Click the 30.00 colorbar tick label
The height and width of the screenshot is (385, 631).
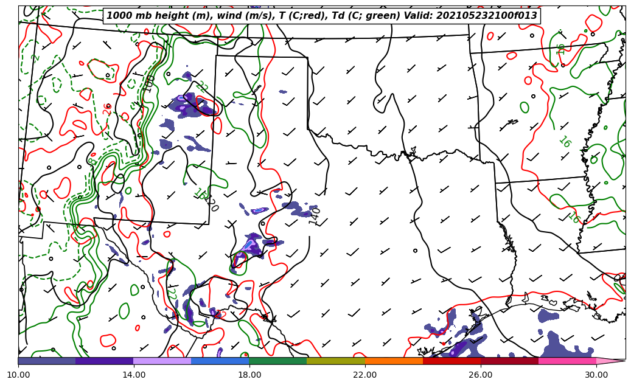click(596, 375)
